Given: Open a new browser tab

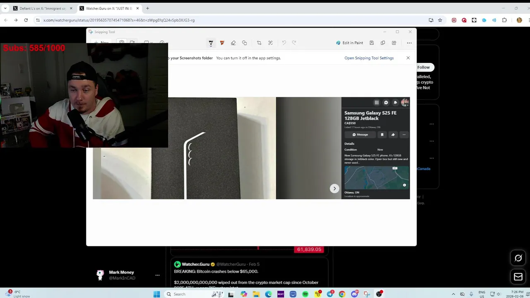Looking at the screenshot, I should coord(147,8).
